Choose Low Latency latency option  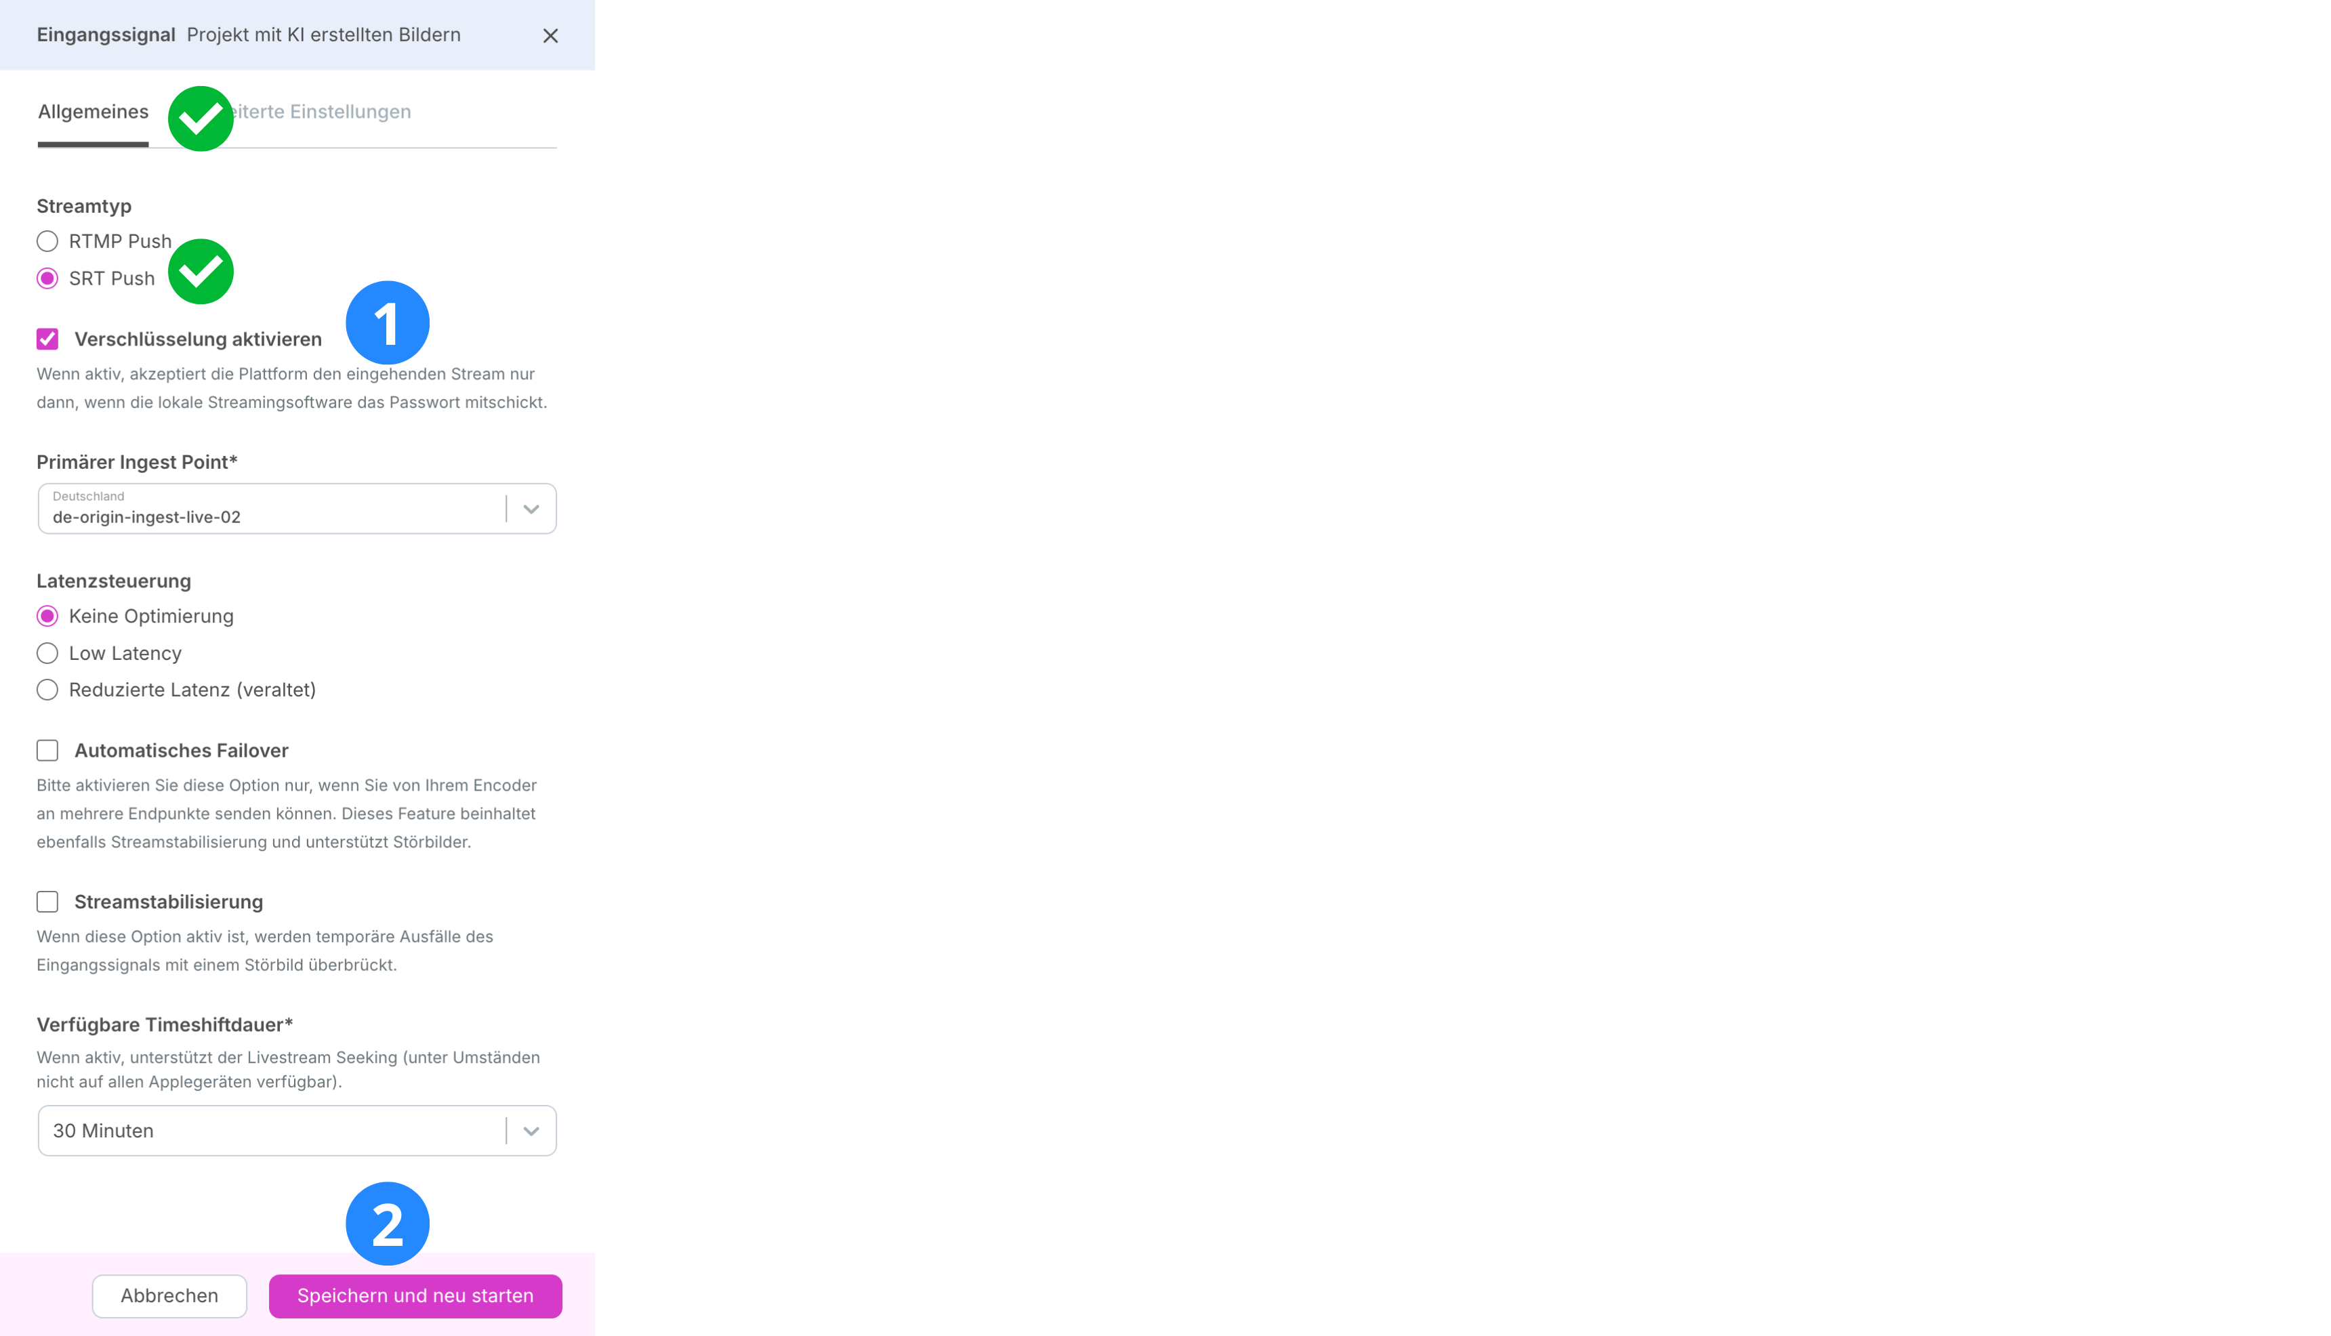[47, 653]
